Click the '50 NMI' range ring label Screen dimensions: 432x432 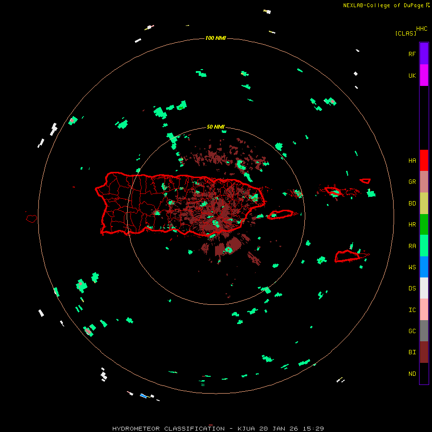216,127
